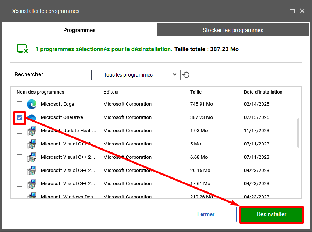This screenshot has height=232, width=312.
Task: Click the refresh programs list icon
Action: pos(186,75)
